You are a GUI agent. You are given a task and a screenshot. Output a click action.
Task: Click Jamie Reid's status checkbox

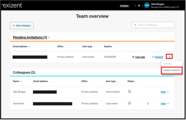coord(130,103)
